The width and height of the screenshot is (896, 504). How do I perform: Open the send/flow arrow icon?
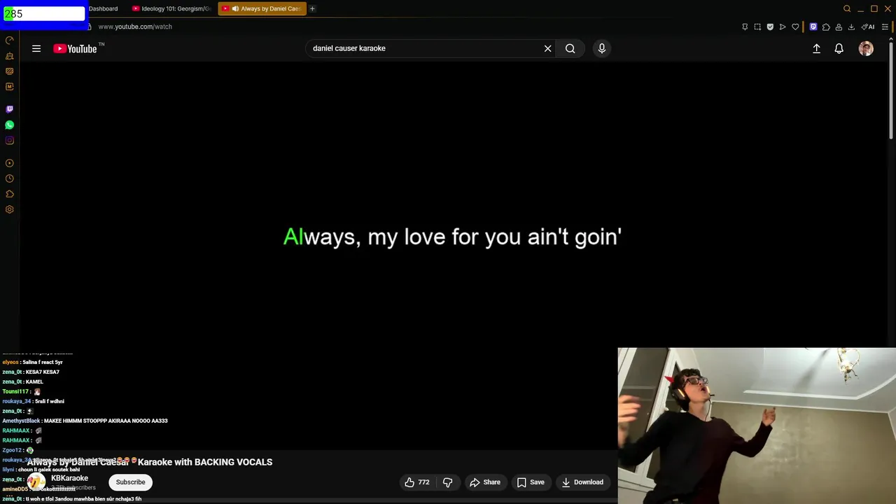tap(783, 27)
